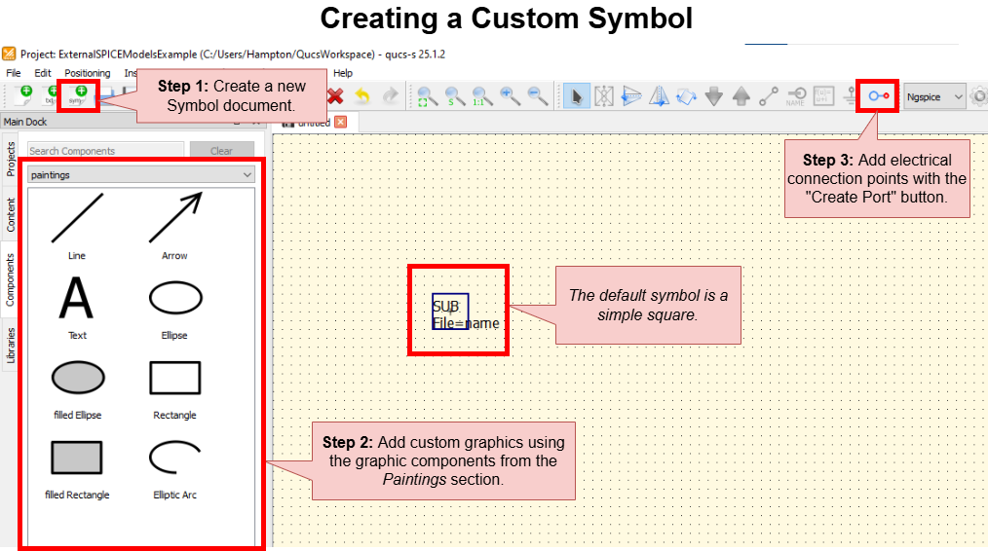This screenshot has height=551, width=988.
Task: Rotate the selected element
Action: point(686,96)
